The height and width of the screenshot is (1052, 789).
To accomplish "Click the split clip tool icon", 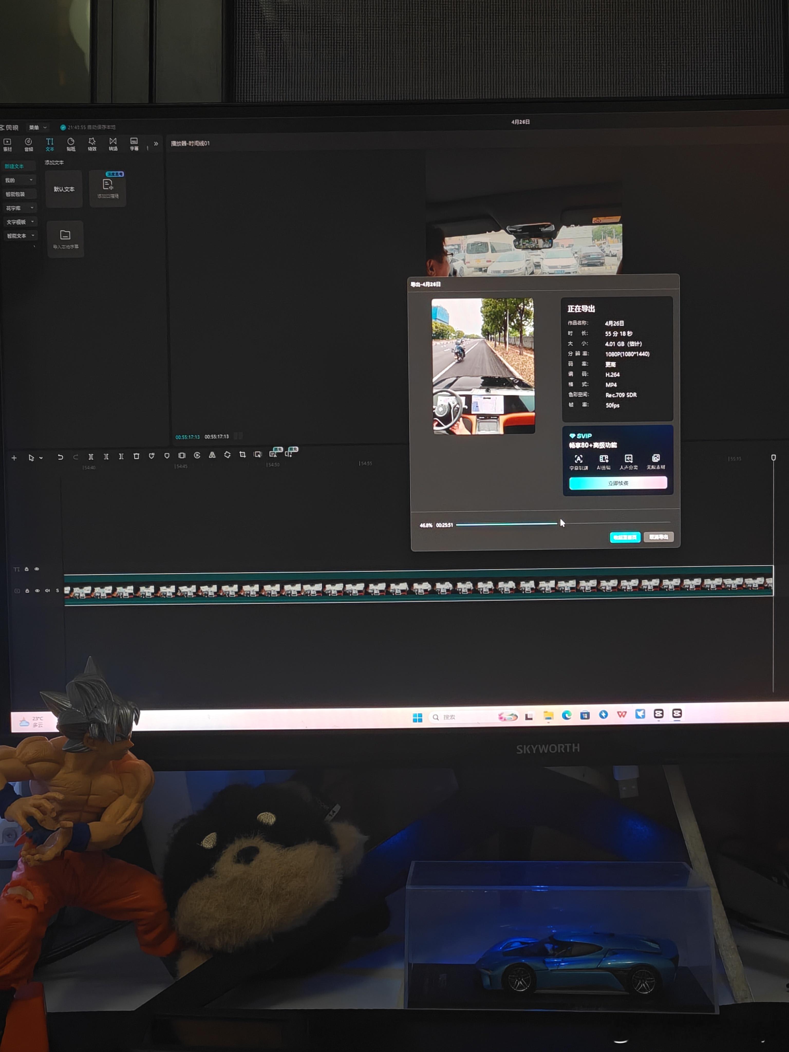I will [x=90, y=457].
